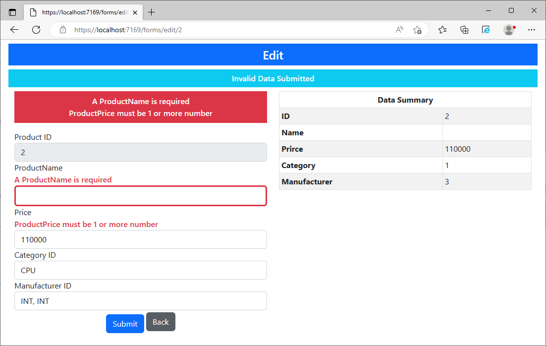
Task: Reload the current page
Action: (36, 30)
